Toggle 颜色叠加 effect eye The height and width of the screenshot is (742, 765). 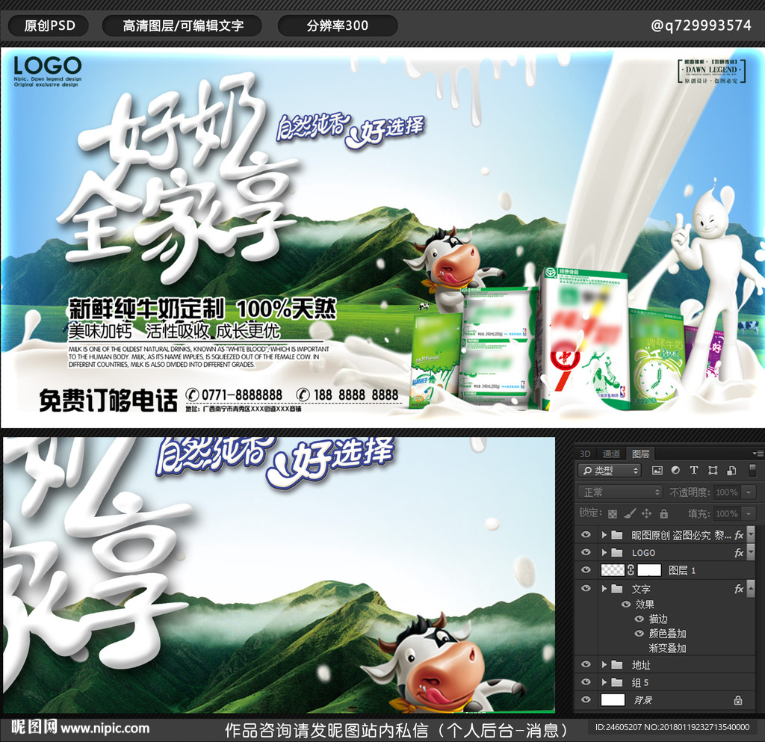pos(639,633)
